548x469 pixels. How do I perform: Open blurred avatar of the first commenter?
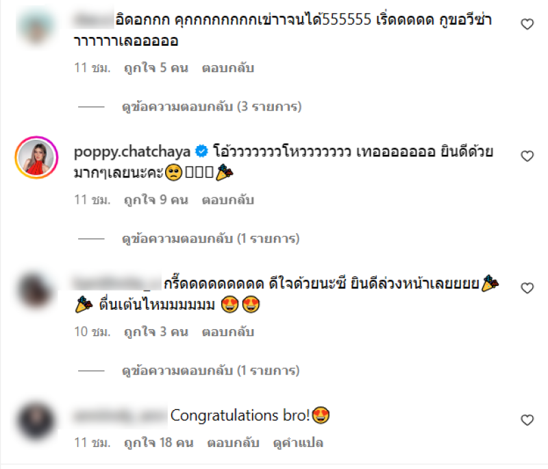pos(36,27)
